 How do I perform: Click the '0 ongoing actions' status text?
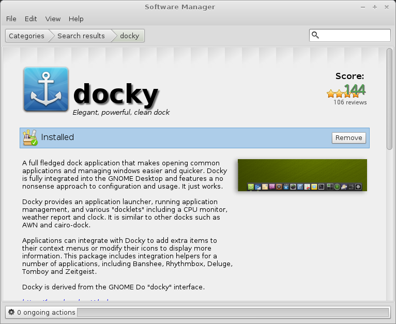click(x=46, y=313)
